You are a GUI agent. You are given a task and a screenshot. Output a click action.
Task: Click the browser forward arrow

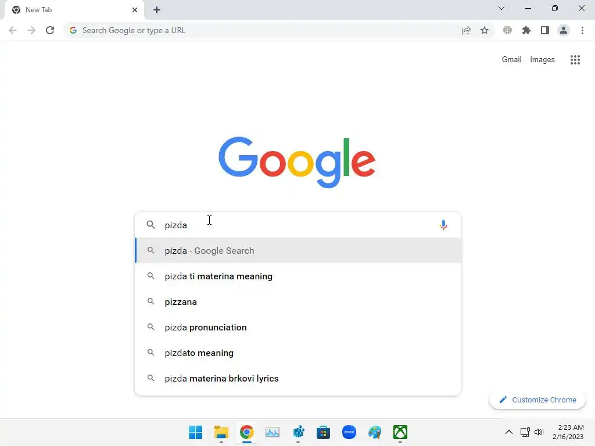point(31,30)
